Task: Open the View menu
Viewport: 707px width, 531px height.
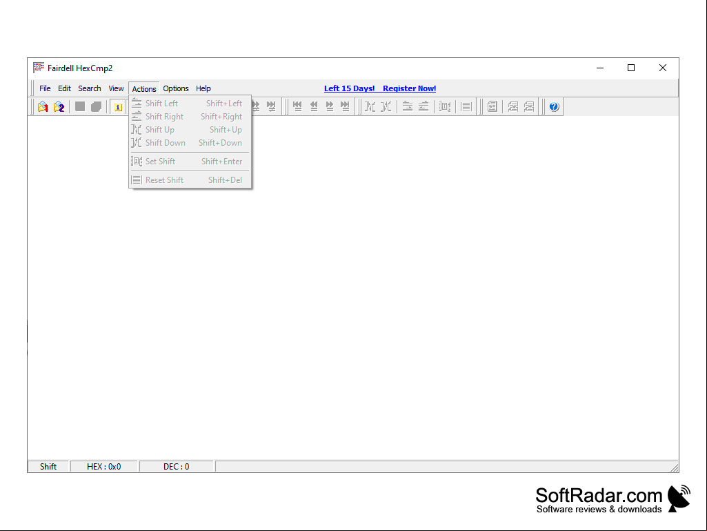Action: coord(116,88)
